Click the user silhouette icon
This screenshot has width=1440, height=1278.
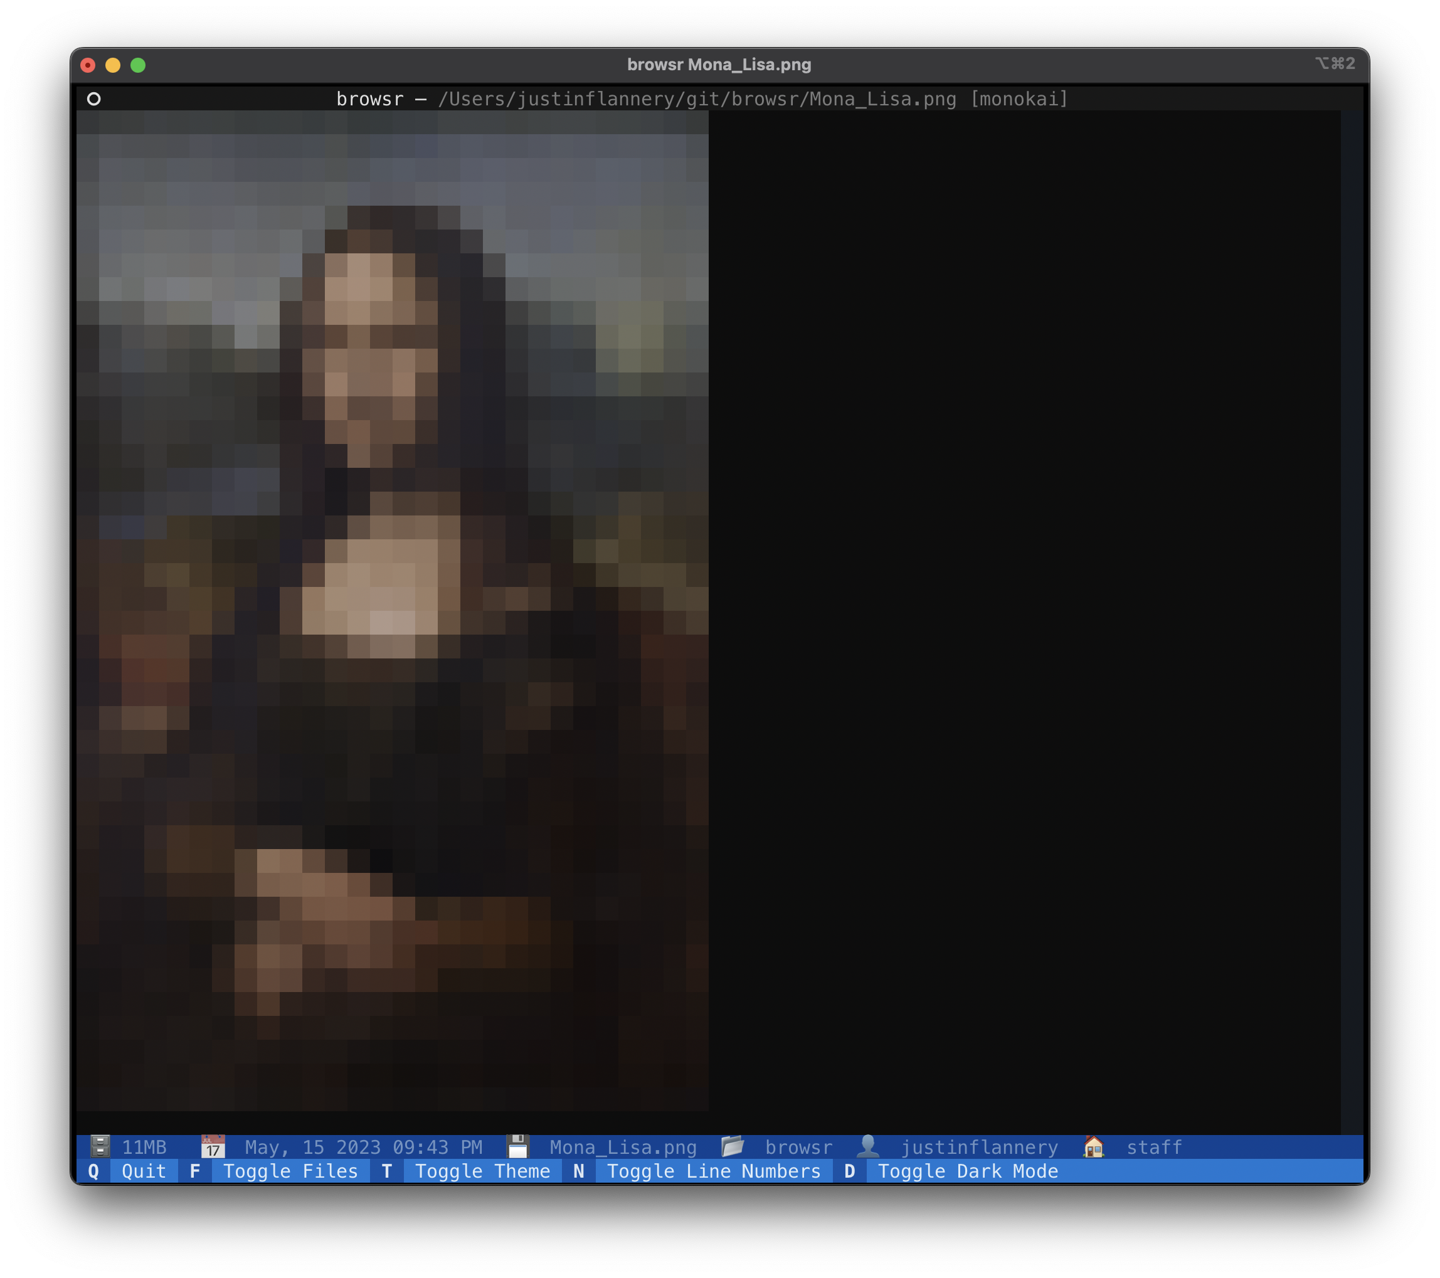coord(868,1146)
